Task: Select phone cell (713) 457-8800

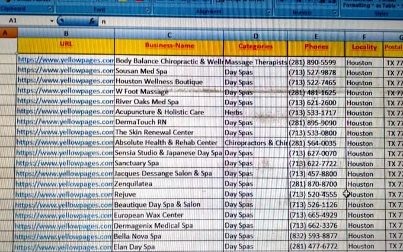Action: (317, 174)
